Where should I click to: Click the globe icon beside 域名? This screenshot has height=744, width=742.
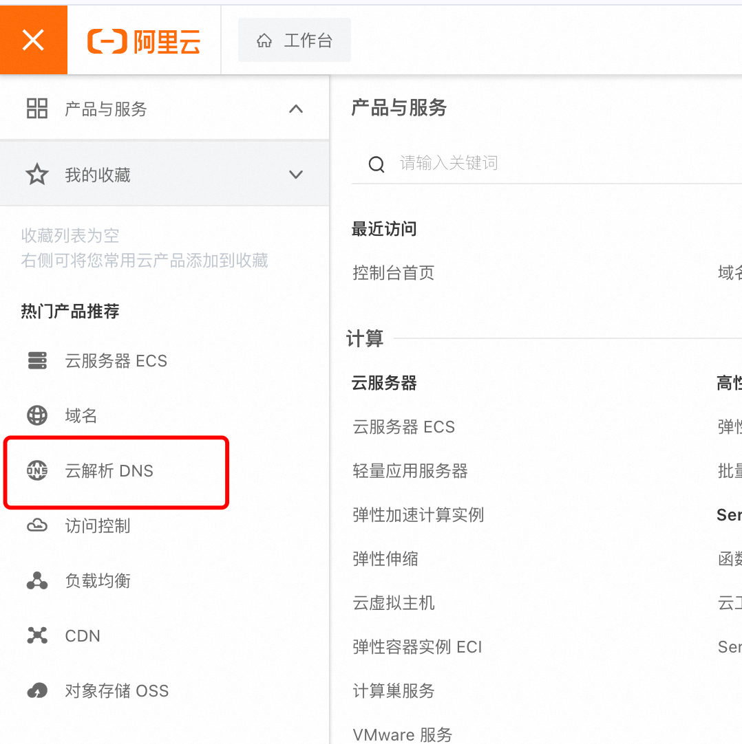[x=37, y=415]
